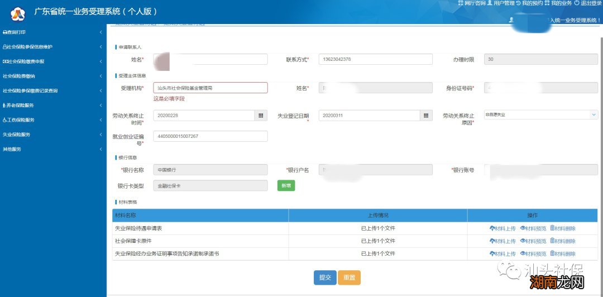Click the 失业保险经办业务证明事项告知承诺制承诺书 material name
This screenshot has height=297, width=603.
(167, 254)
